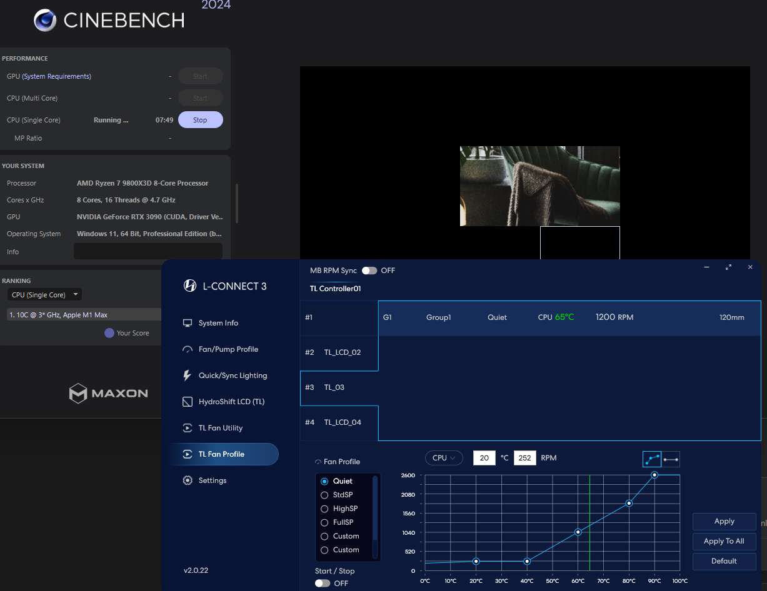The height and width of the screenshot is (591, 767).
Task: Select the #4 TL_LCD_04 port
Action: (x=339, y=422)
